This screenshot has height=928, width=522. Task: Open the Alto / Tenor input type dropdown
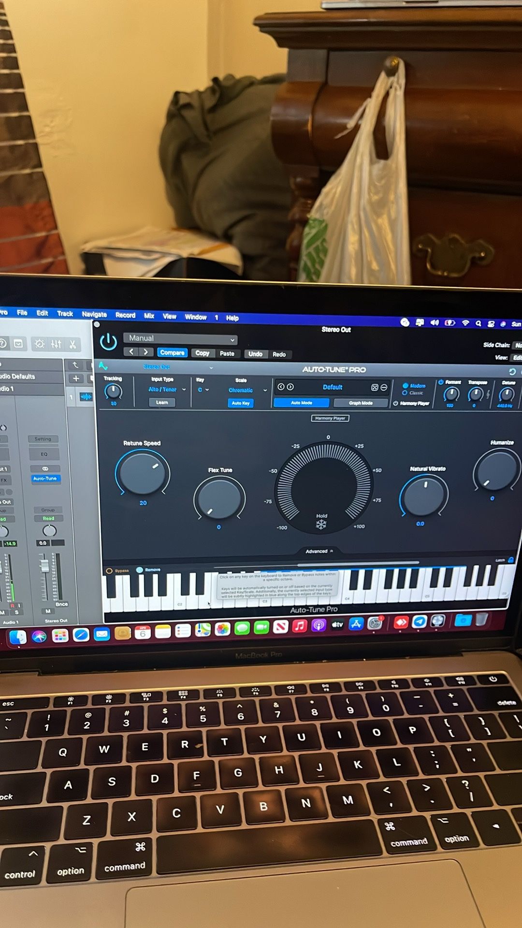167,390
